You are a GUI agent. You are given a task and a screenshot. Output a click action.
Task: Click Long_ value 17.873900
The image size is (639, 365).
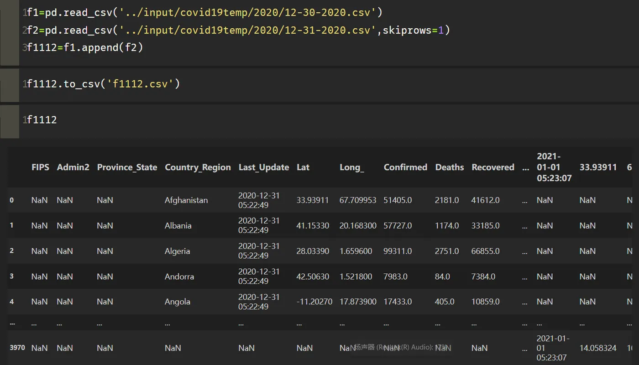pos(358,302)
